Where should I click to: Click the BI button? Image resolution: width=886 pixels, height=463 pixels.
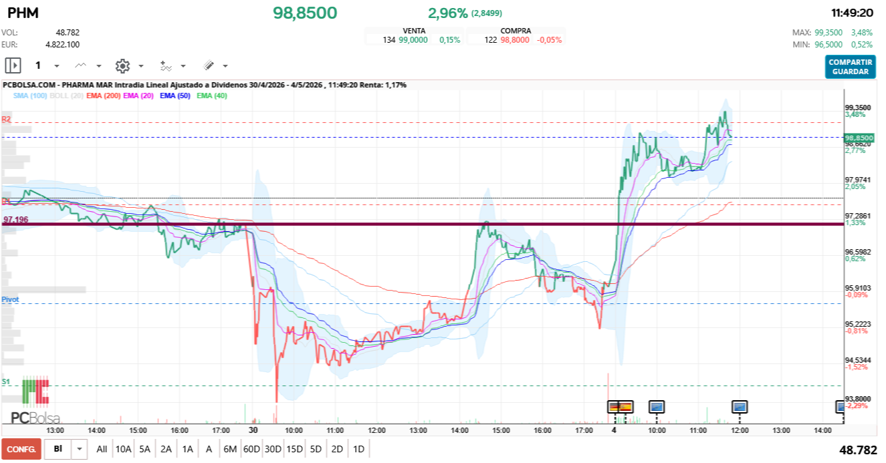(x=58, y=450)
